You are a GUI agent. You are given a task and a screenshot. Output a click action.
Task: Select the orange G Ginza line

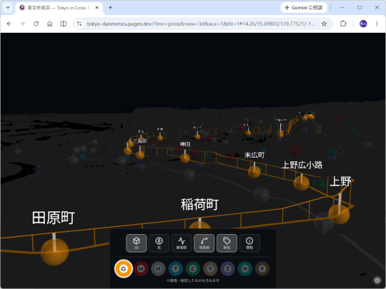[124, 268]
